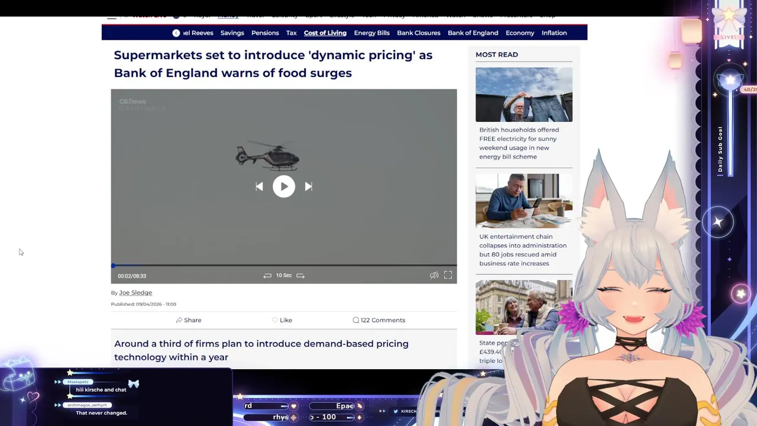Open the UK entertainment chain article image
The image size is (757, 426).
click(524, 201)
